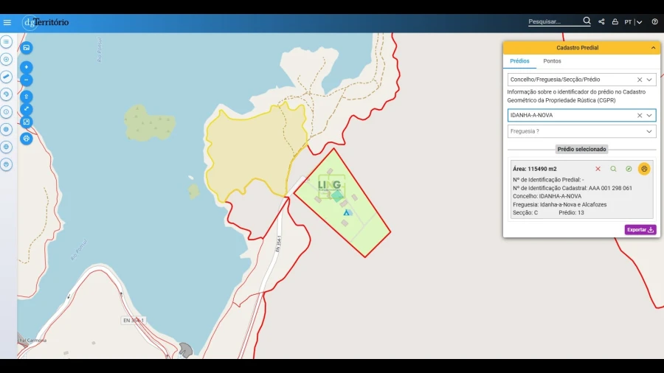Click the Exportar button
The width and height of the screenshot is (664, 373).
click(x=640, y=230)
